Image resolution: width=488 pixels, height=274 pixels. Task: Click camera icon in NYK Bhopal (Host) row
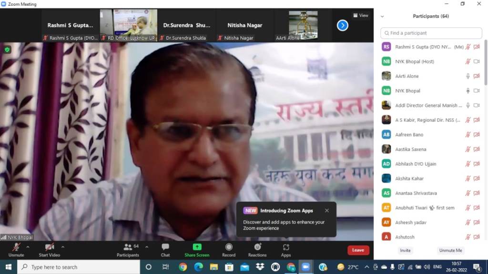pos(477,61)
